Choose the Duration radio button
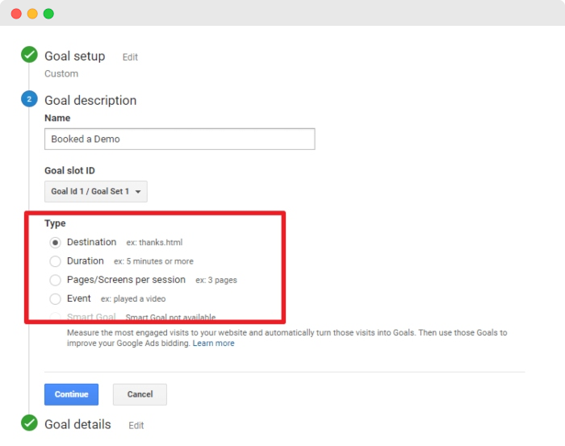Viewport: 565px width, 446px height. point(55,261)
